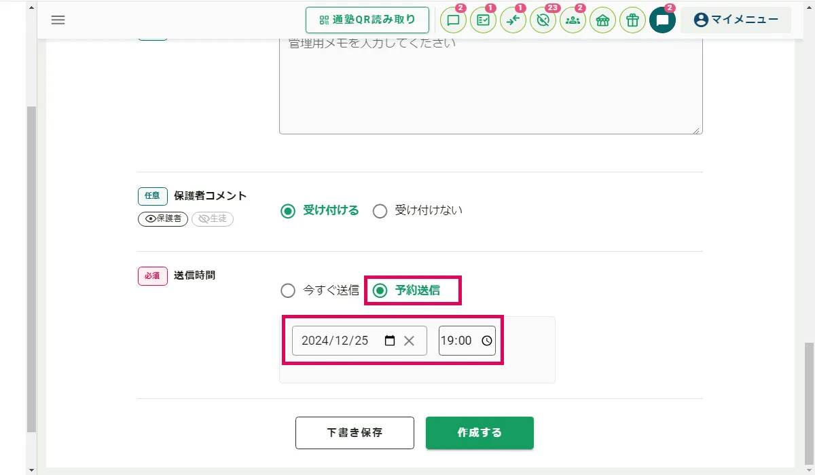Click the storefront icon in header
The image size is (815, 475).
tap(602, 20)
